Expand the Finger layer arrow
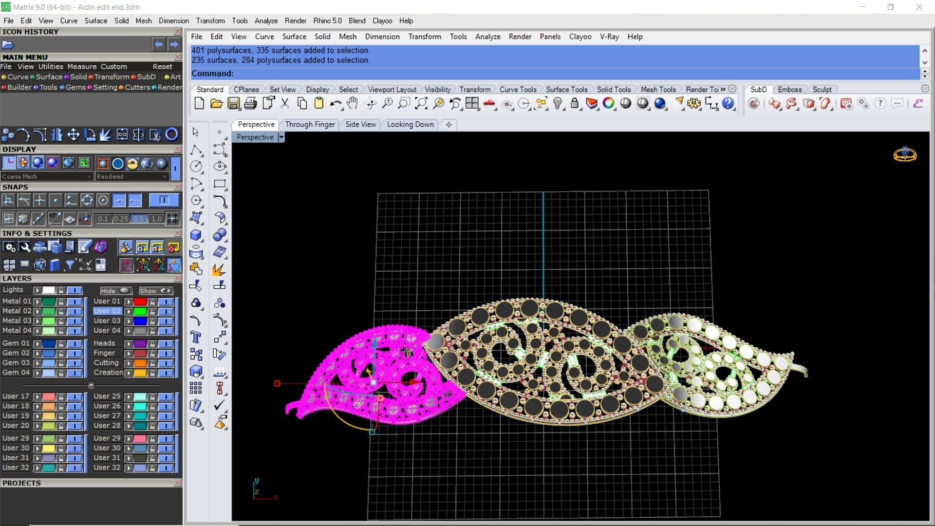This screenshot has width=935, height=526. [129, 353]
